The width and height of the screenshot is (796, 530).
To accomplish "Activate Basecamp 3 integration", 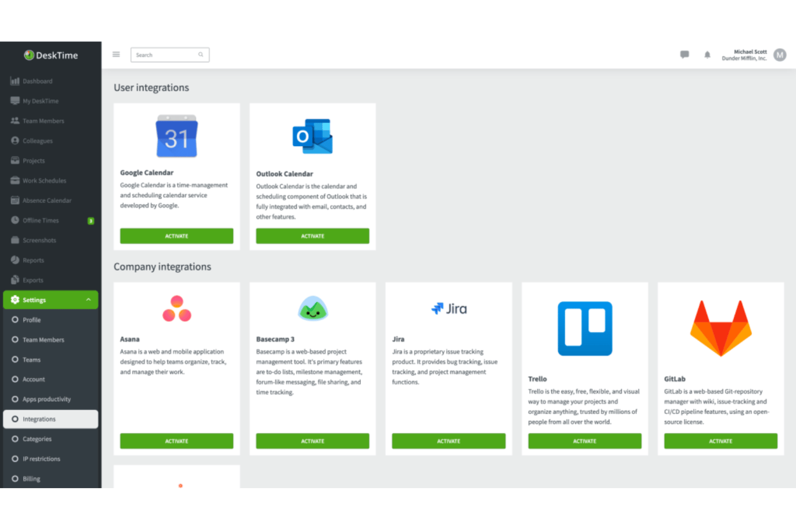I will (x=312, y=441).
